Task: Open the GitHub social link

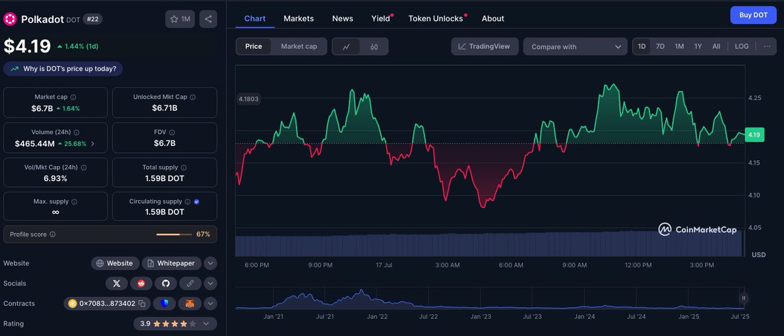Action: tap(165, 283)
